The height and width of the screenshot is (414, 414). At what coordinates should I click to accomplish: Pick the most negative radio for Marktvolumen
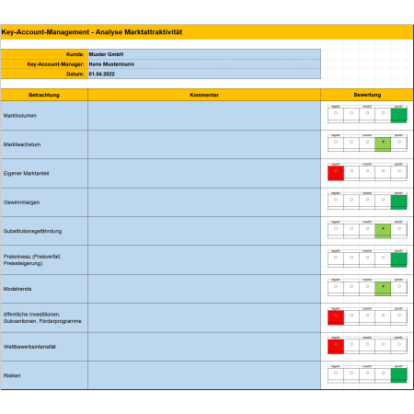tap(336, 113)
